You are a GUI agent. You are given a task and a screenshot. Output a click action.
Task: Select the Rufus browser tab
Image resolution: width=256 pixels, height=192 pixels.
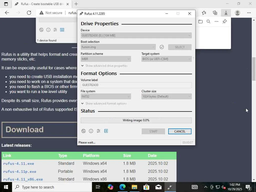[x=41, y=4]
